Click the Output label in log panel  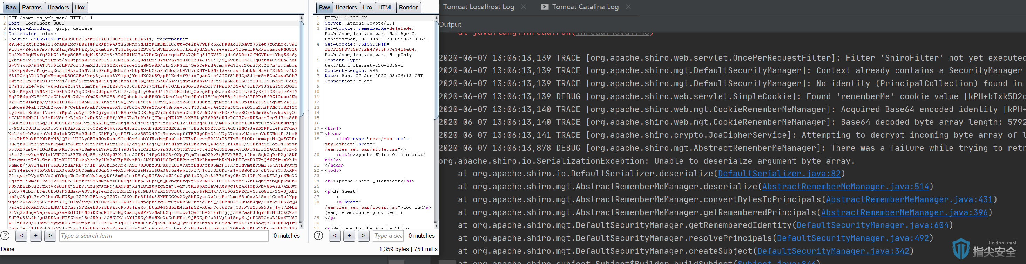pyautogui.click(x=451, y=24)
